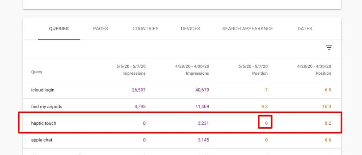Sort by 4/28/20 - 4/30/20 Position column

click(314, 70)
